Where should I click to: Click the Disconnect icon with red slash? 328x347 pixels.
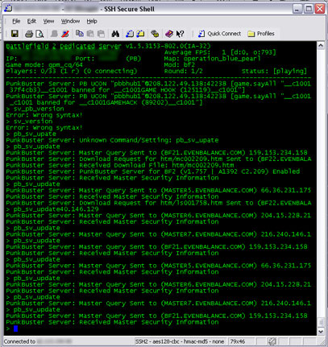tap(65, 34)
